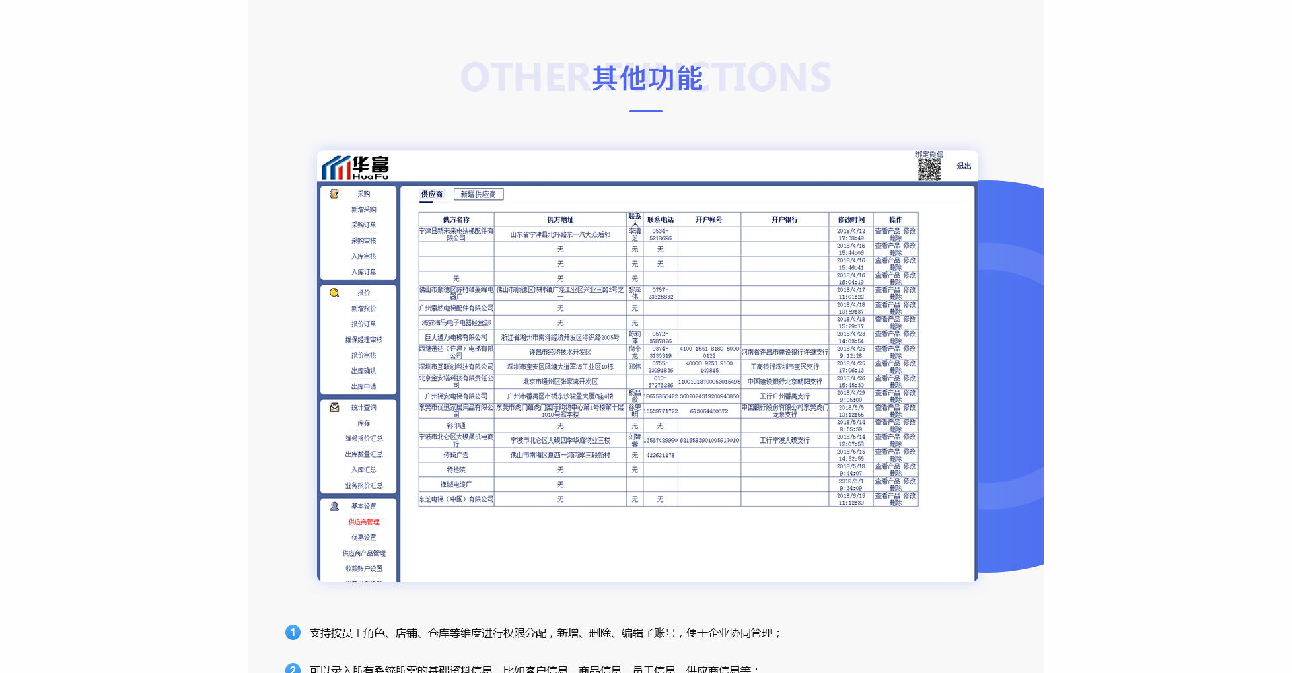The width and height of the screenshot is (1292, 673).
Task: Open 供应商产品管理 in the sidebar
Action: coord(363,553)
